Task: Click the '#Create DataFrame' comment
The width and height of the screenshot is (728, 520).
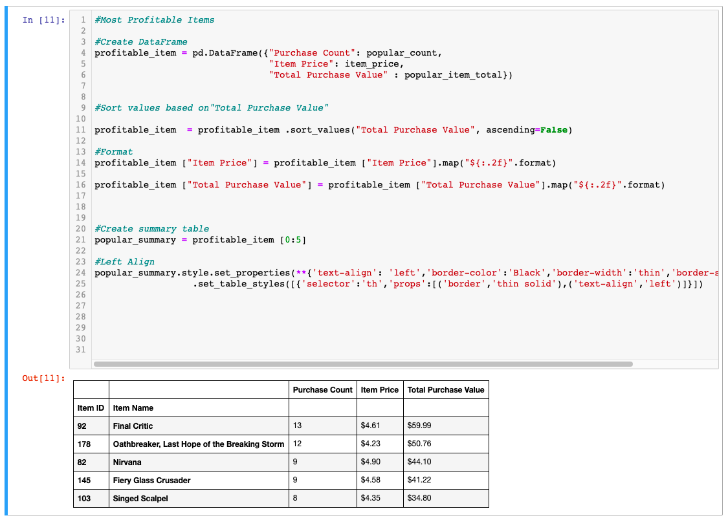Action: (x=141, y=42)
